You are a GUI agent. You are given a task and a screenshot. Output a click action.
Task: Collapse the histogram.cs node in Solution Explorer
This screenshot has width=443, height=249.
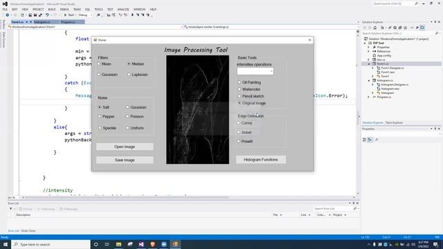[x=369, y=80]
